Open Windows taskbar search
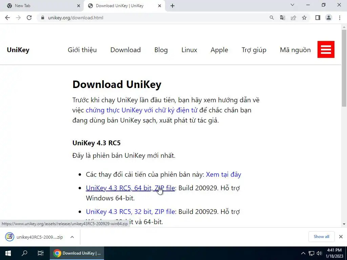 [x=24, y=253]
